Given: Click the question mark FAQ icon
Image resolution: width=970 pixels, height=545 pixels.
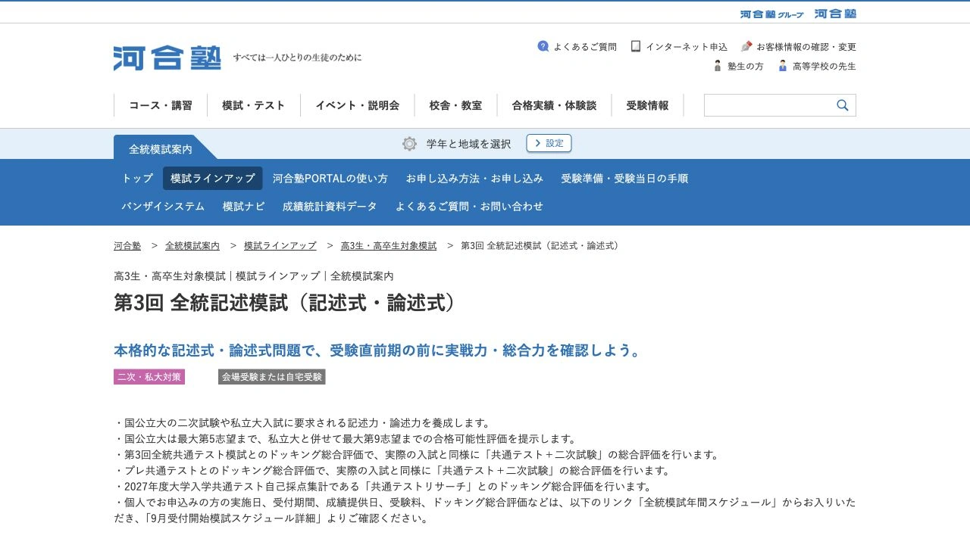Looking at the screenshot, I should pyautogui.click(x=543, y=46).
